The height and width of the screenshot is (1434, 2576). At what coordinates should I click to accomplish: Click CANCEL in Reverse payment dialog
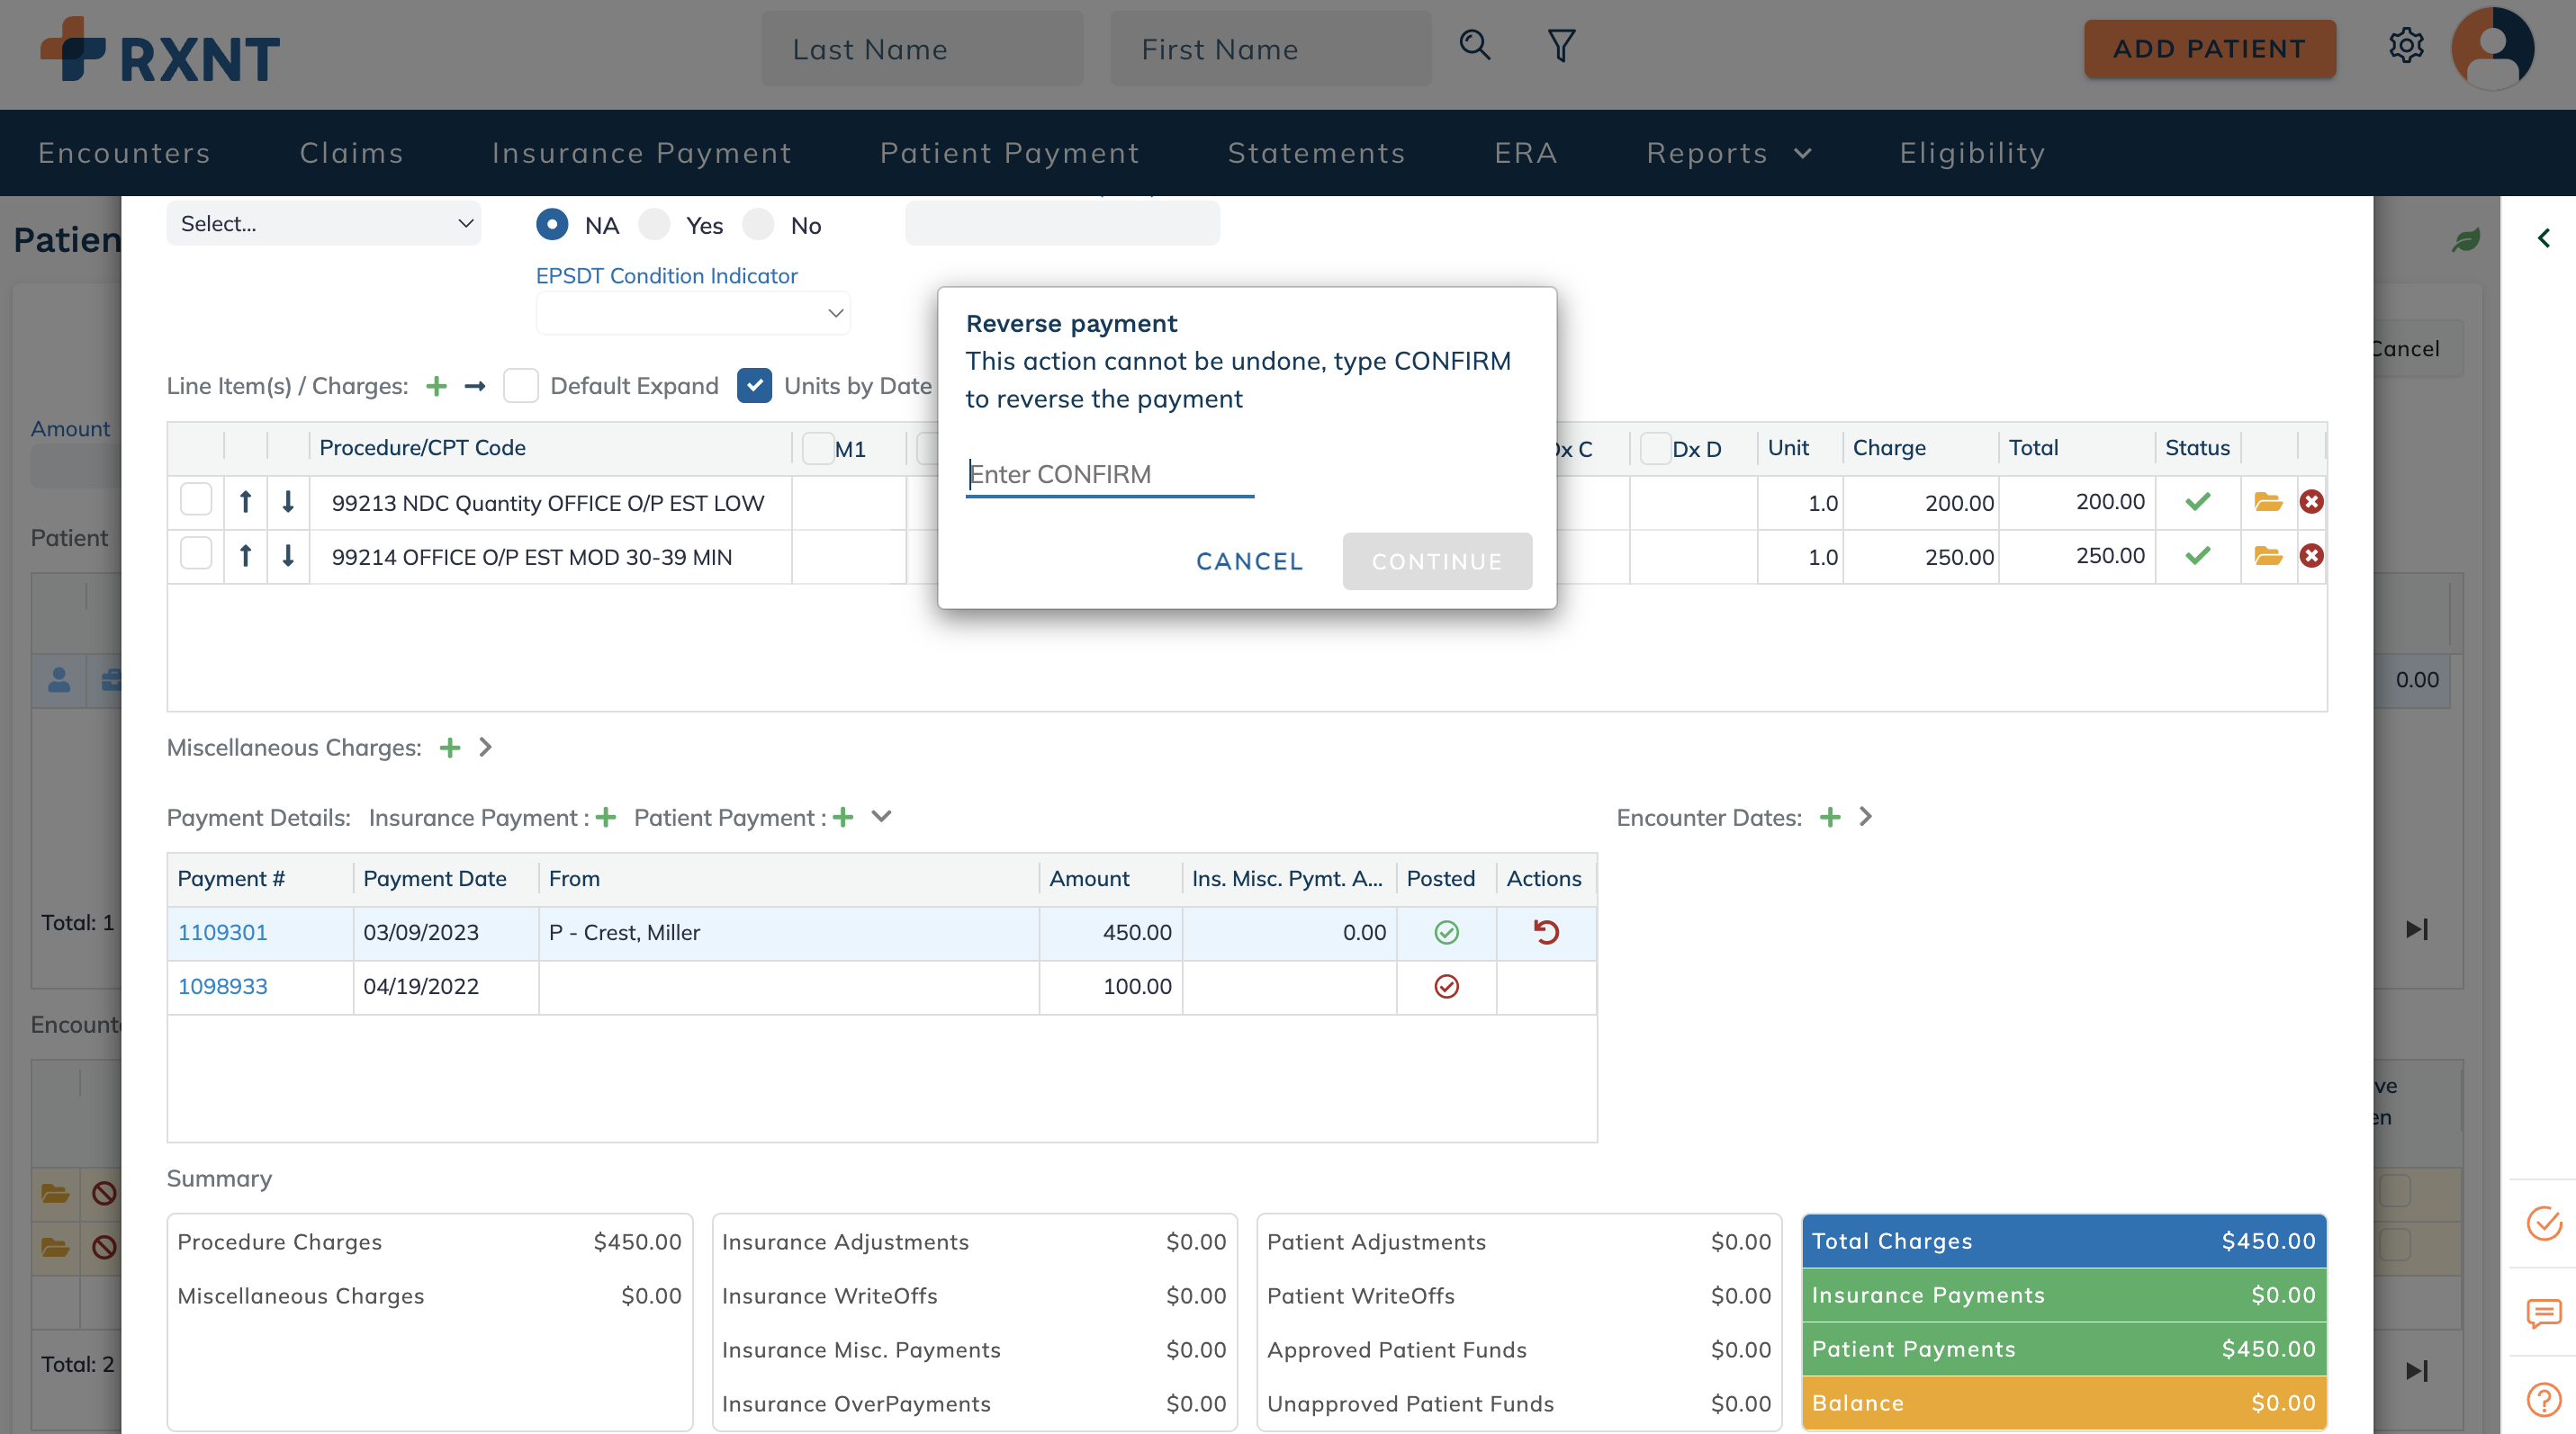(x=1249, y=561)
